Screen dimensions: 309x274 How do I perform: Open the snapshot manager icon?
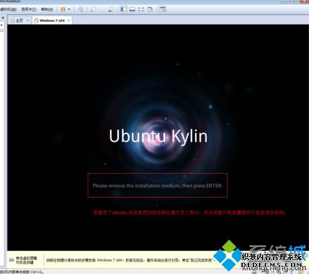(111, 9)
